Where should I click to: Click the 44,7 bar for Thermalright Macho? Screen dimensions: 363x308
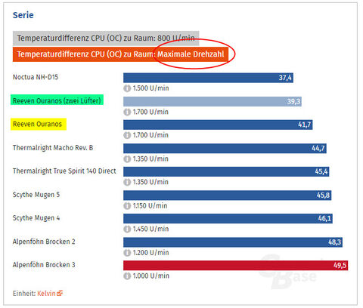tap(225, 149)
